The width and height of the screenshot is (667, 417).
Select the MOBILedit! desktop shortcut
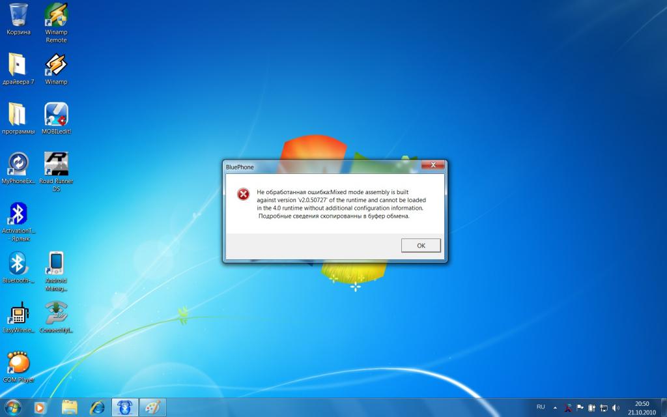(57, 115)
